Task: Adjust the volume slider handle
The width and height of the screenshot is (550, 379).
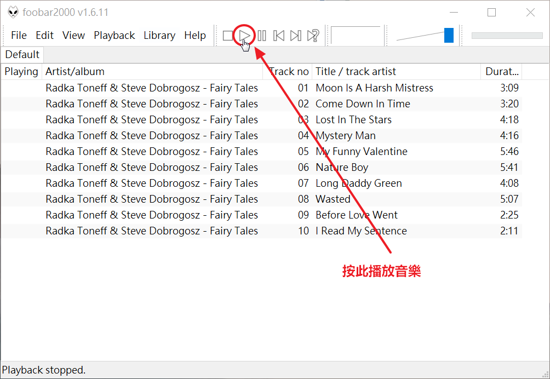Action: coord(449,36)
